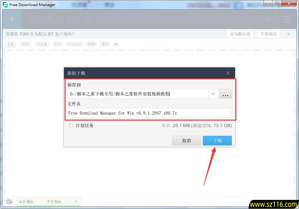Enable the 计划任务 checkbox

[x=71, y=125]
